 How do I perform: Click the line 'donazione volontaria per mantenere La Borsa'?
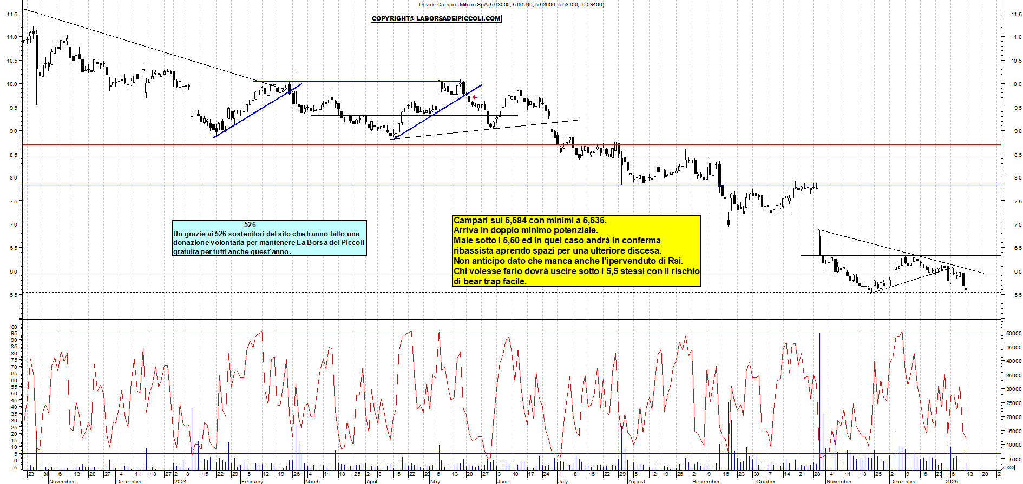(x=268, y=242)
